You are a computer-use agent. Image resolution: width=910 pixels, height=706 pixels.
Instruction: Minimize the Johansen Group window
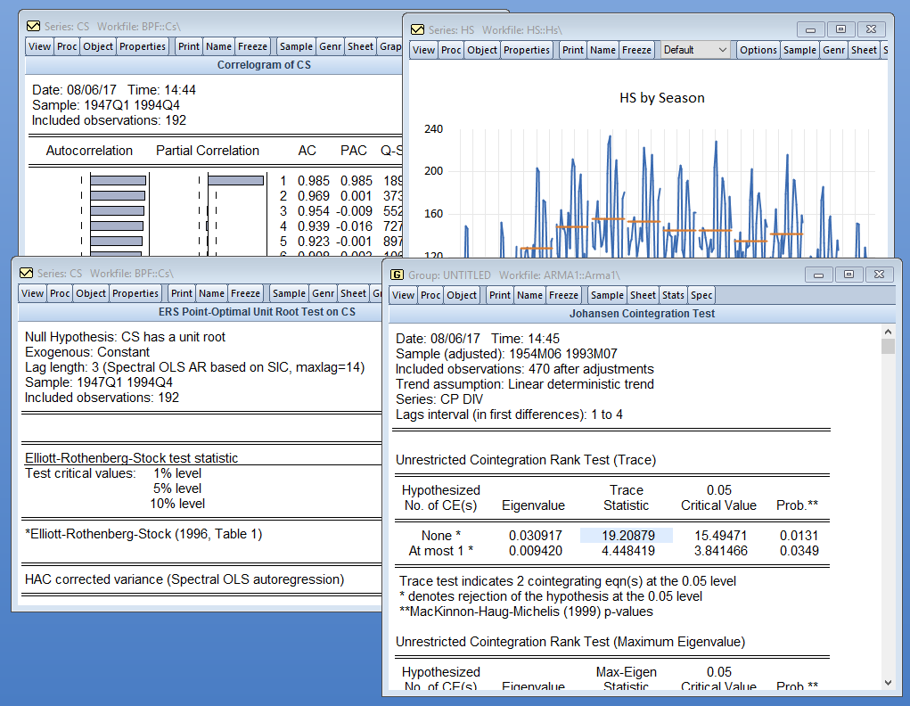[x=818, y=275]
